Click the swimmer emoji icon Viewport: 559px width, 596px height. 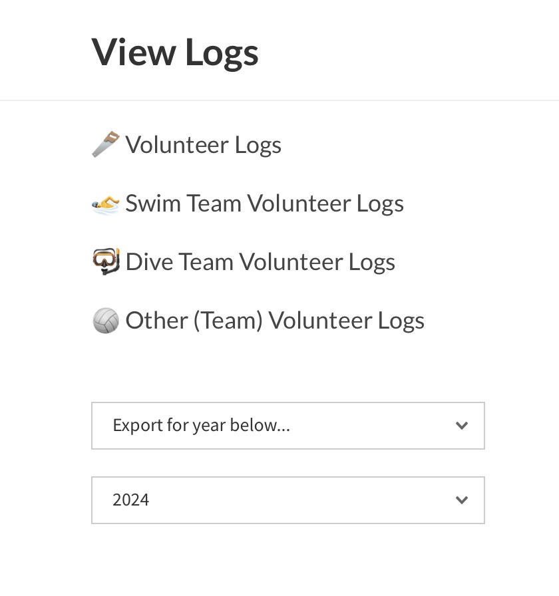(105, 203)
